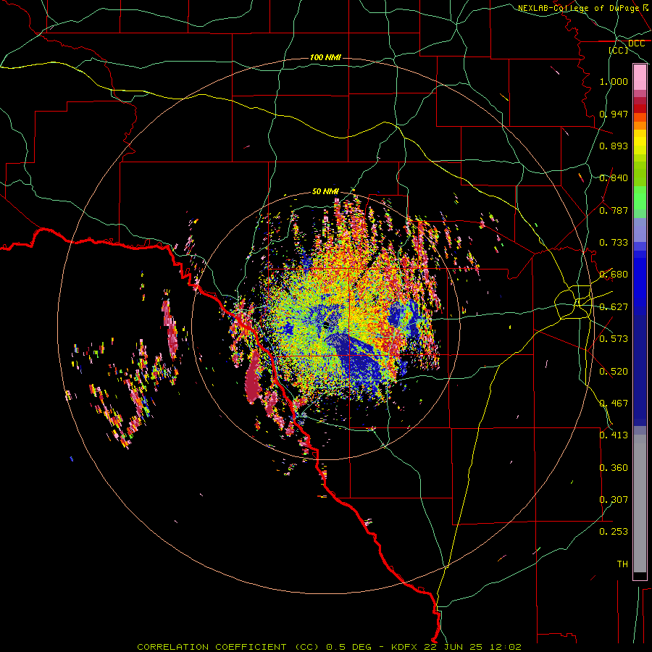Pick the gray low-value segment of color bar

point(640,503)
